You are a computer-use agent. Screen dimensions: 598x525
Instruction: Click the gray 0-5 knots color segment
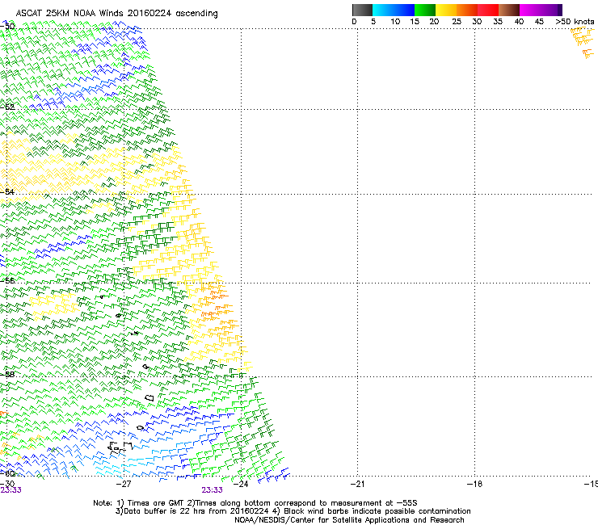pos(362,10)
